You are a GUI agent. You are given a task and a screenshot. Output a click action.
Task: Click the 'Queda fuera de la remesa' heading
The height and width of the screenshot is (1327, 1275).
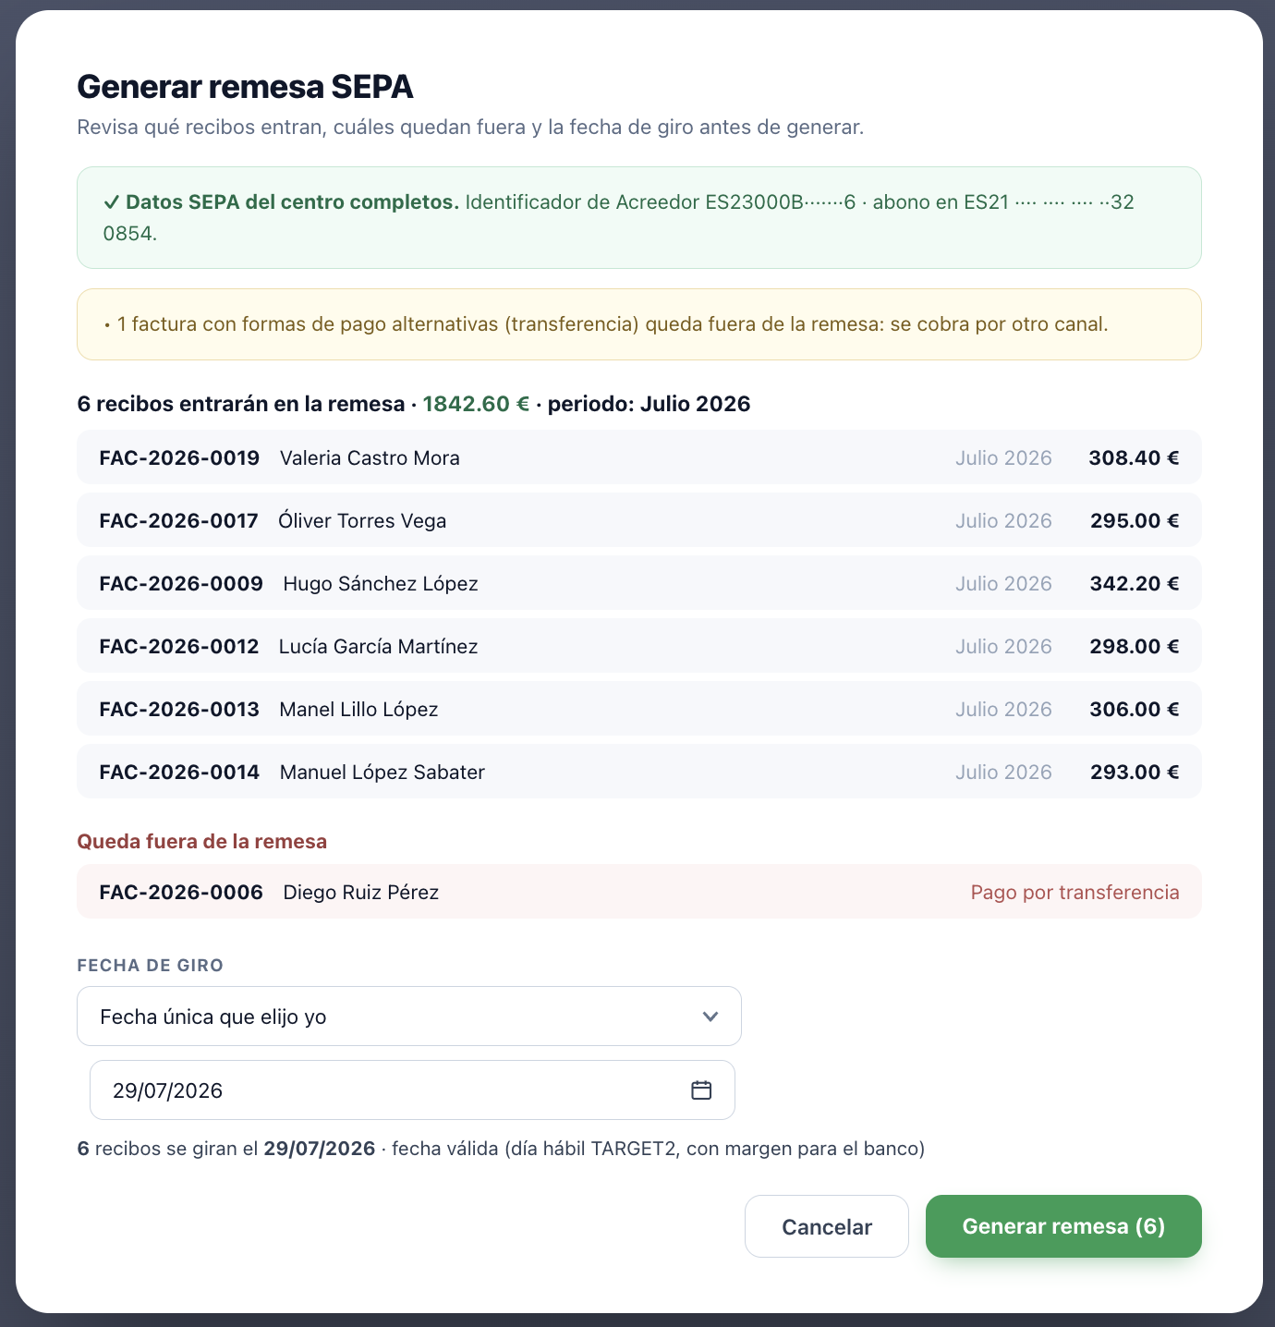point(202,841)
